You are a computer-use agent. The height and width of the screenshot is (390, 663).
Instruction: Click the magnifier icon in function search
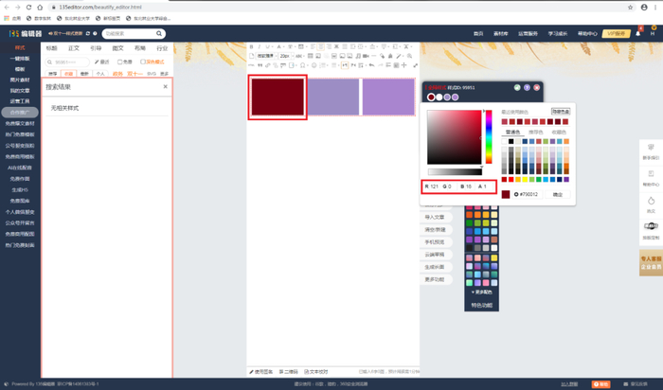tap(159, 33)
